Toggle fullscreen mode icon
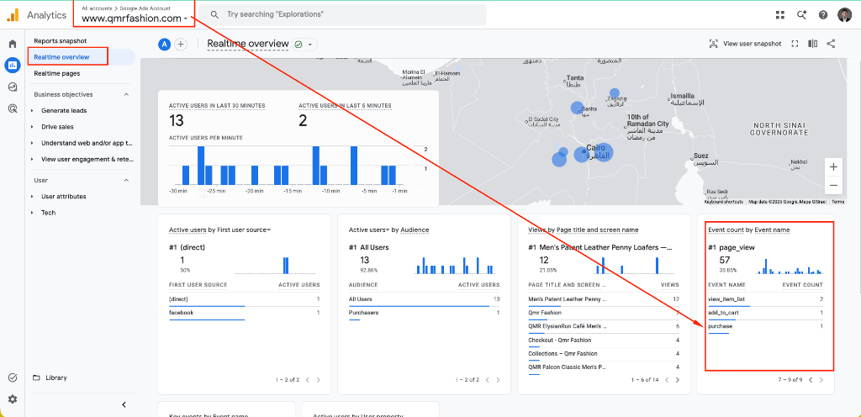Image resolution: width=861 pixels, height=417 pixels. pos(795,44)
